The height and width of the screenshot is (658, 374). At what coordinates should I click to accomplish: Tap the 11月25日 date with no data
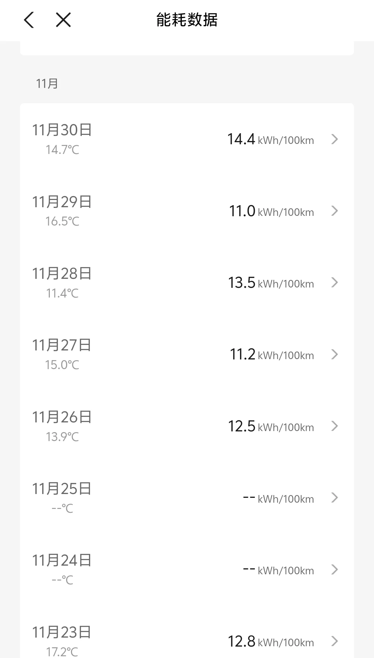(x=62, y=489)
